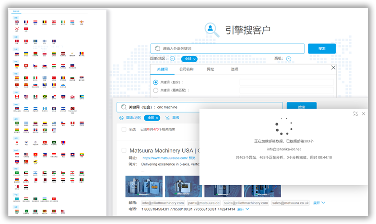Focus the 关键词（包含） text field

tap(287, 82)
